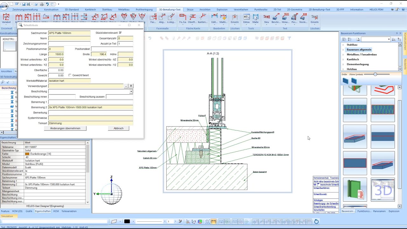
Task: Toggle the Gewicht fixiert checkbox
Action: [70, 75]
